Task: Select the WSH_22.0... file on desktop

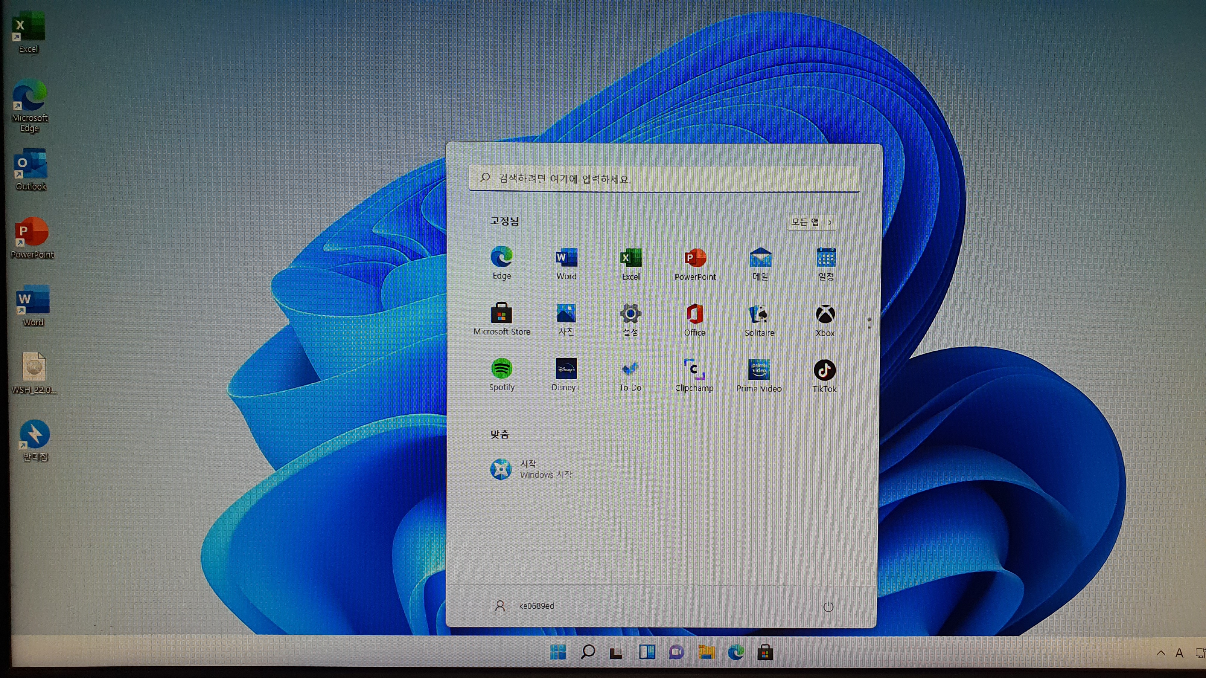Action: pos(34,373)
